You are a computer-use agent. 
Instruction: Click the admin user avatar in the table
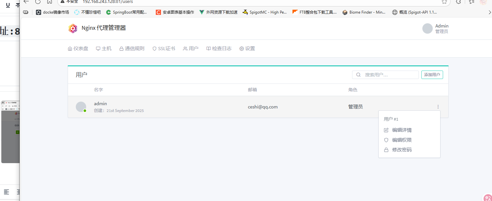click(81, 107)
